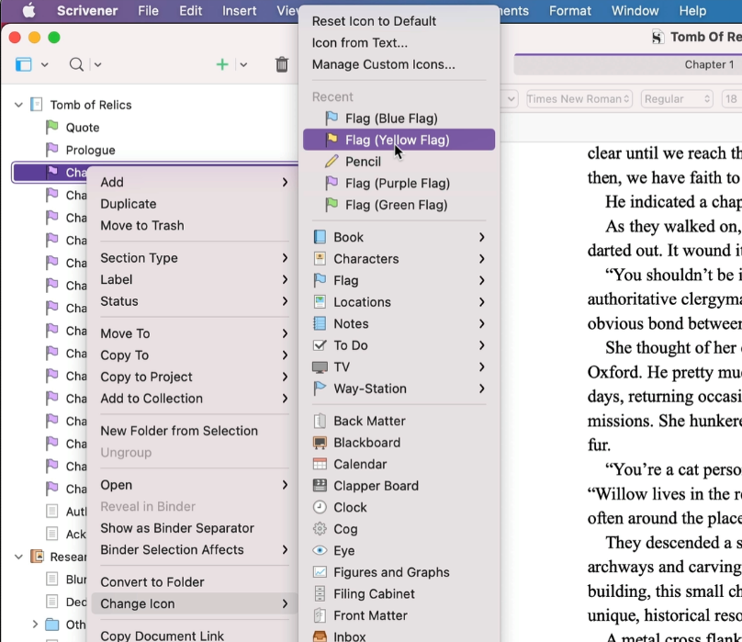Open the Status submenu
Viewport: 742px width, 642px height.
click(195, 301)
